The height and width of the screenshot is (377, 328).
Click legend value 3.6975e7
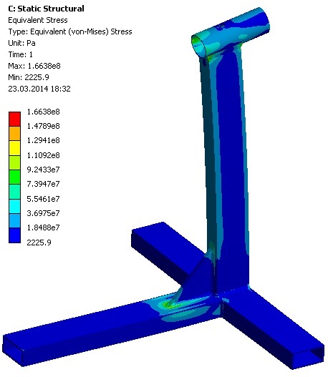pyautogui.click(x=43, y=213)
